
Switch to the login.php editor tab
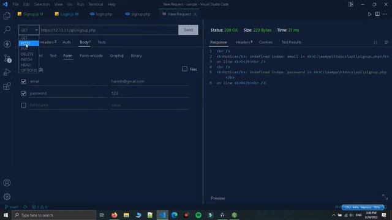(x=101, y=14)
